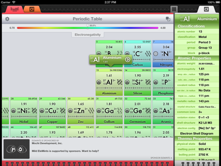Click the Mochi Development, Inc. sponsor name

coord(47,143)
